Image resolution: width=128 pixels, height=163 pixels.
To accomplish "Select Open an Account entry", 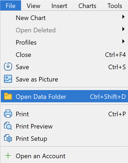I will coord(64,156).
